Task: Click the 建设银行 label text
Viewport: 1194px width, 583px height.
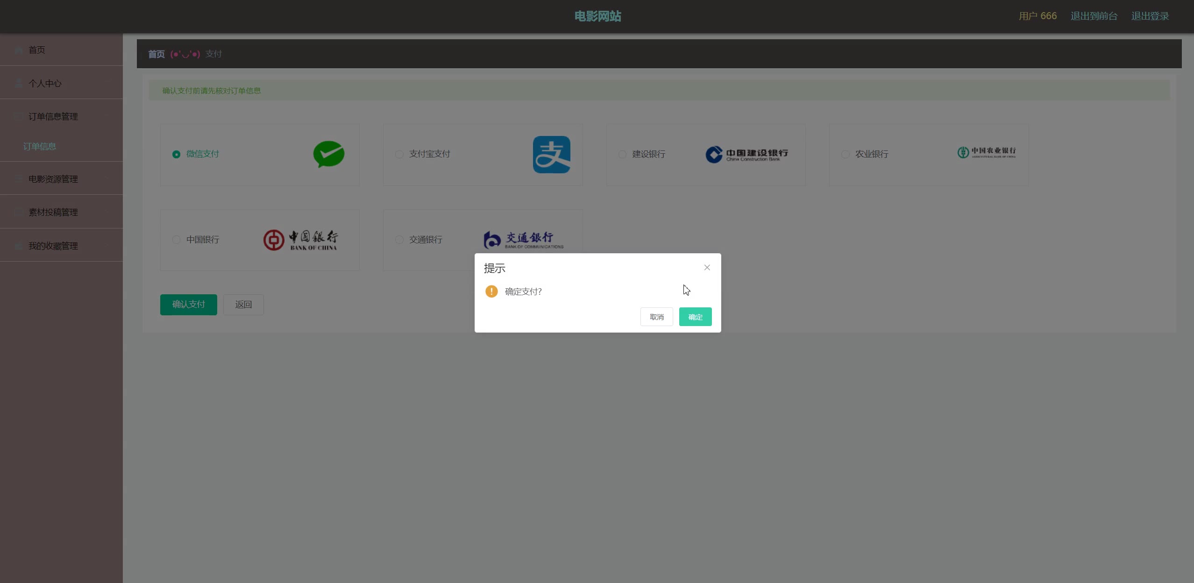Action: click(649, 154)
